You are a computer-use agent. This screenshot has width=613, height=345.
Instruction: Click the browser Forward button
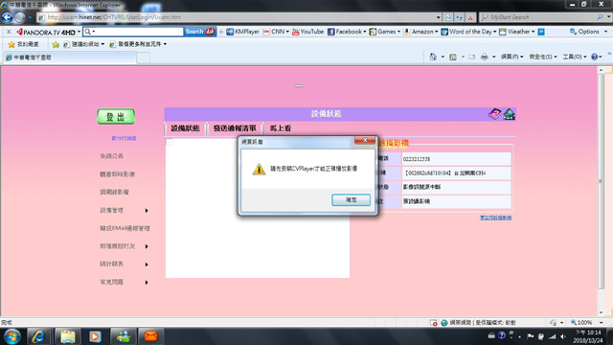click(19, 17)
